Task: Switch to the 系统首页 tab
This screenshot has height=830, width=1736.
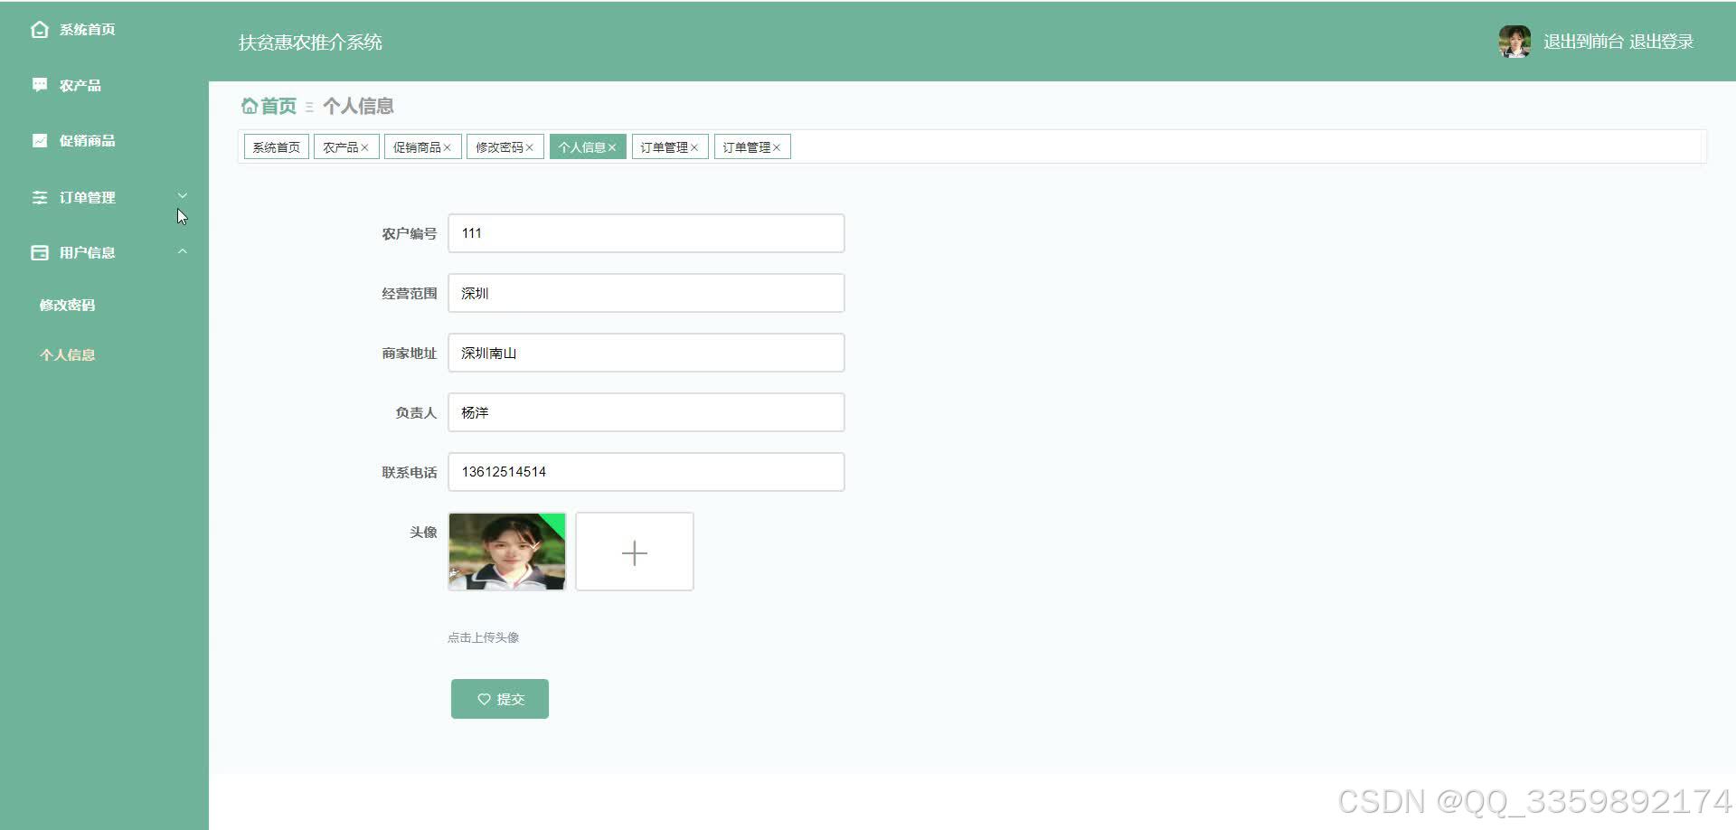Action: [x=277, y=147]
